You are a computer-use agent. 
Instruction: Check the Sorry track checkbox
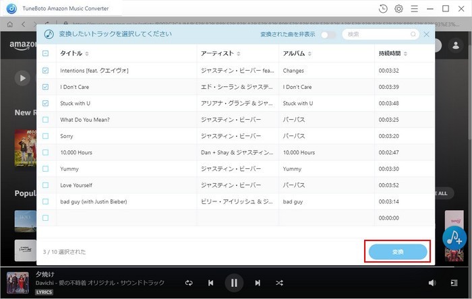point(45,136)
